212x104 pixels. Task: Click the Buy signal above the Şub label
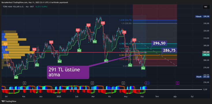point(79,50)
